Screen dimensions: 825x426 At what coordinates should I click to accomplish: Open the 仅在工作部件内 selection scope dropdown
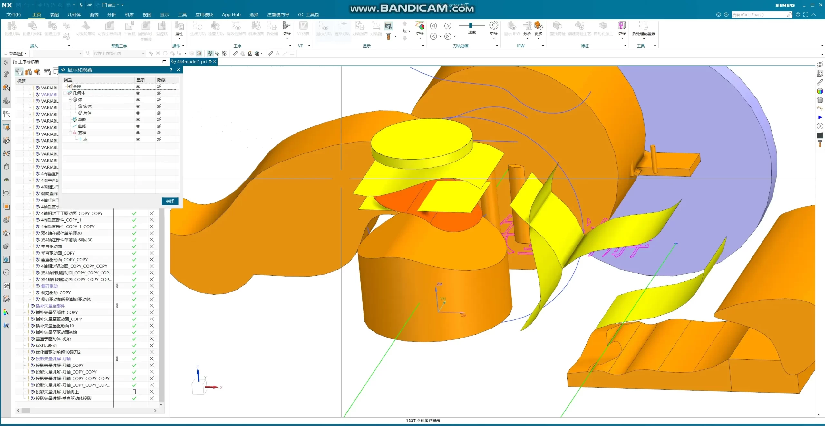143,53
